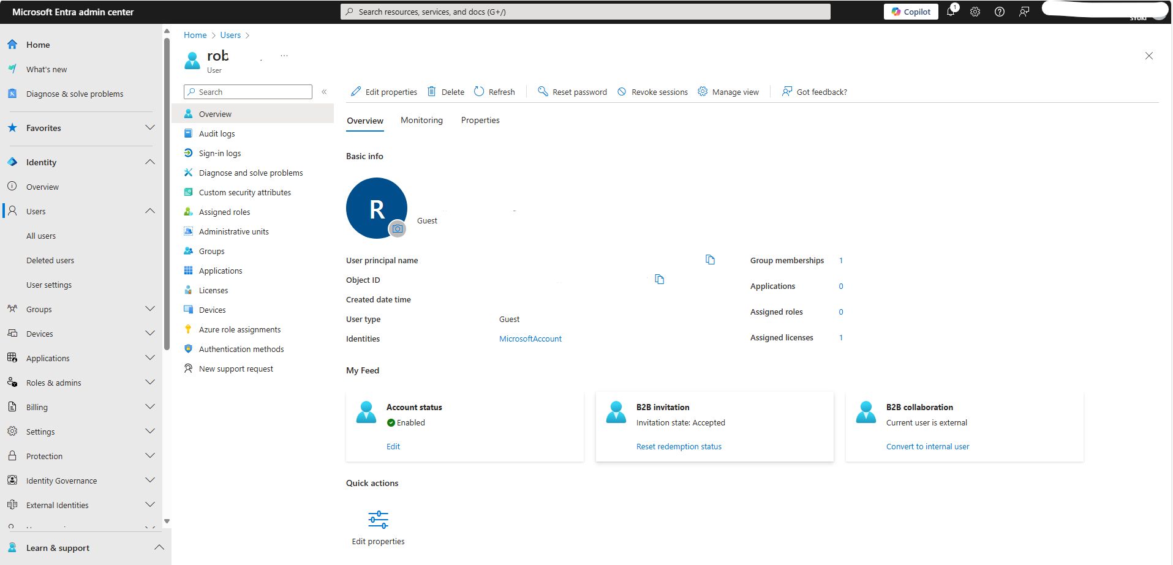Expand the Settings section in sidebar
The width and height of the screenshot is (1173, 565).
150,431
